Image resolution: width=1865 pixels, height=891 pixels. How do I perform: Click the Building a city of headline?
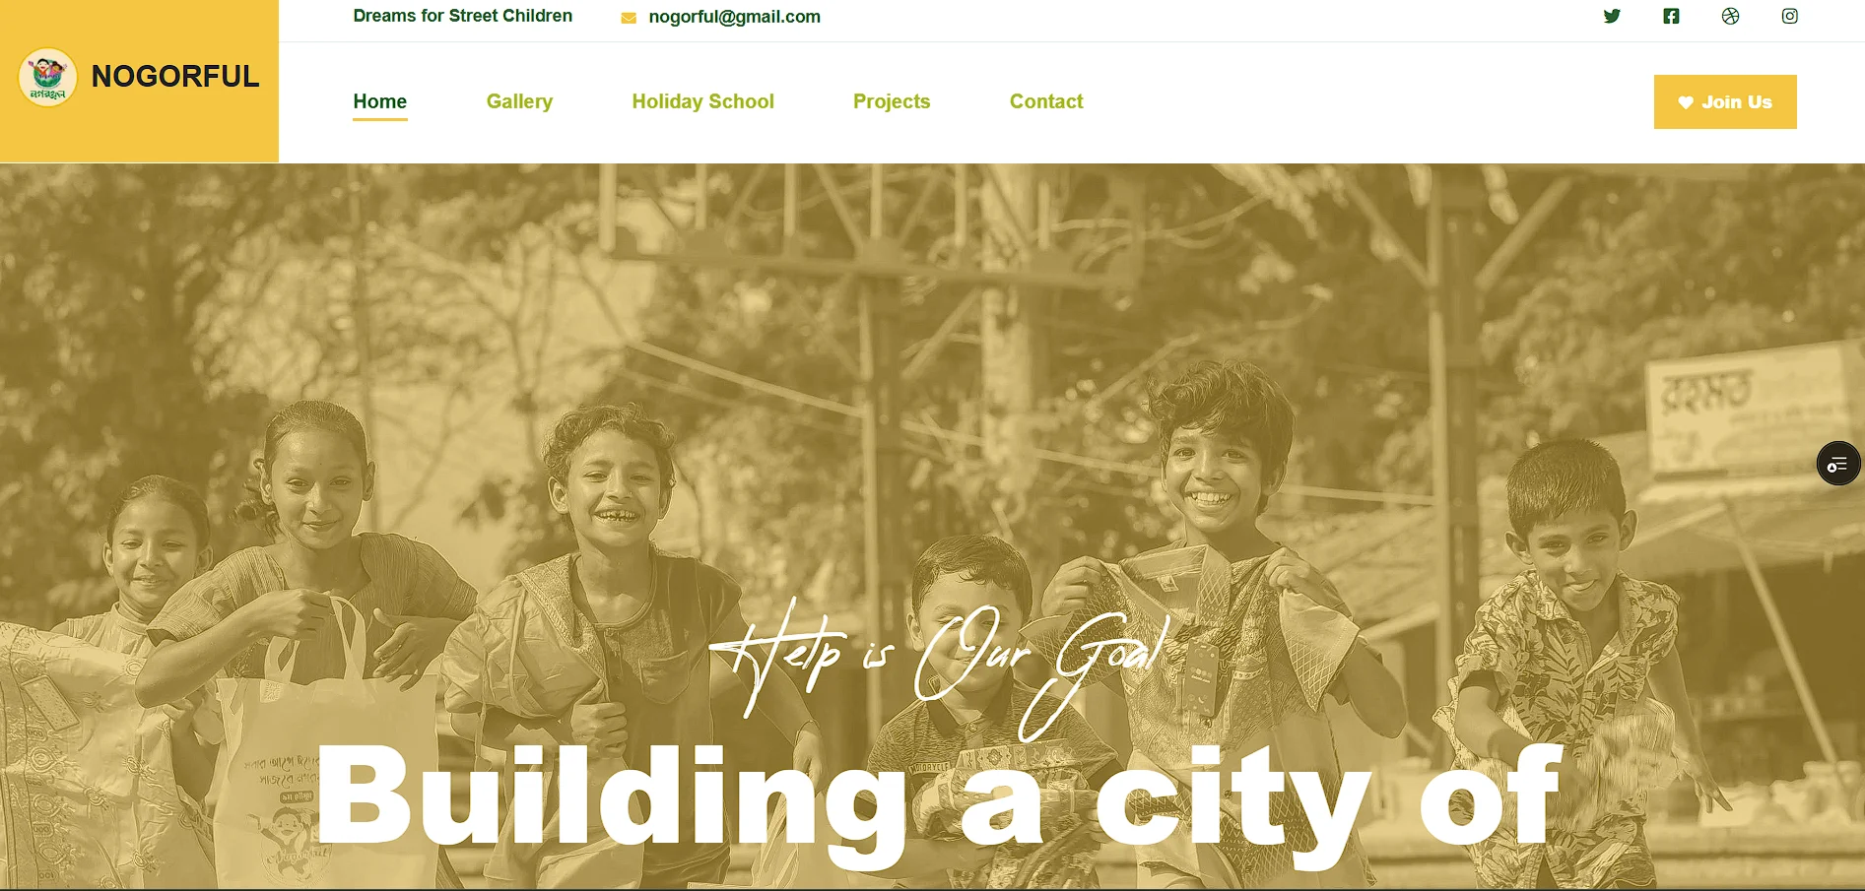[941, 799]
